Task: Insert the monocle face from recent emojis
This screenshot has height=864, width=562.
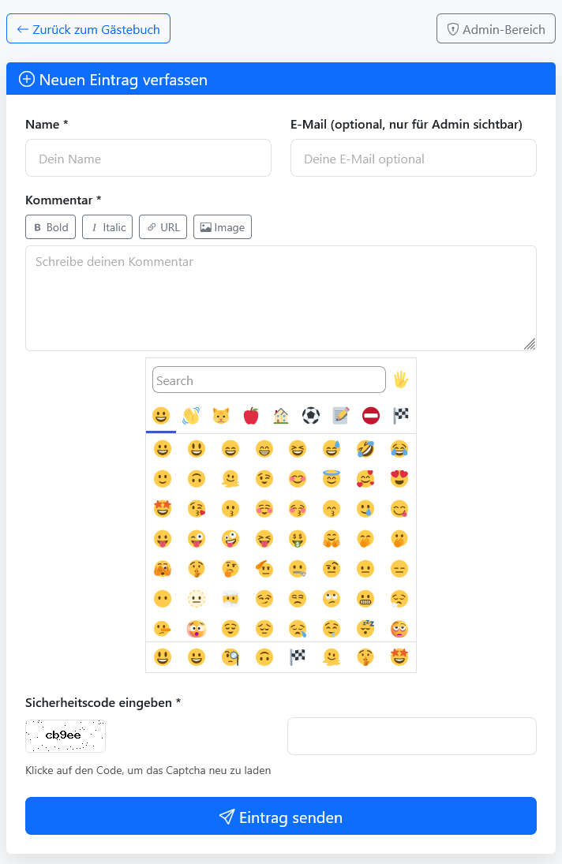Action: tap(230, 657)
